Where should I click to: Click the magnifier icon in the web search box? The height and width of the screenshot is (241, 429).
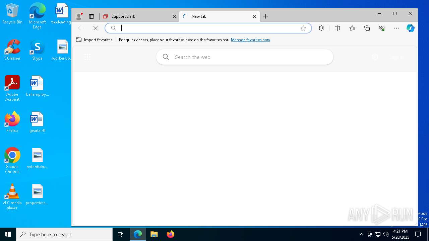pyautogui.click(x=166, y=57)
